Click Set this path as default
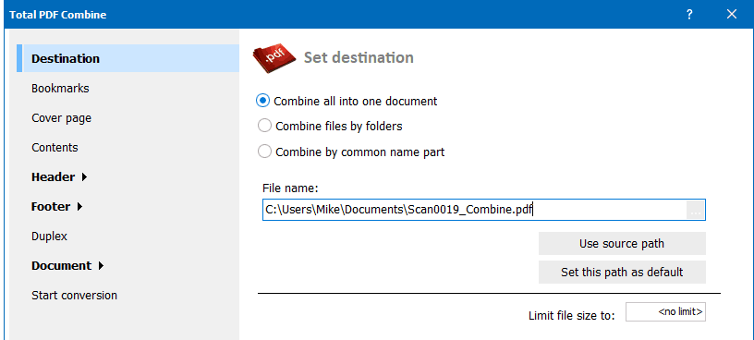 (622, 273)
